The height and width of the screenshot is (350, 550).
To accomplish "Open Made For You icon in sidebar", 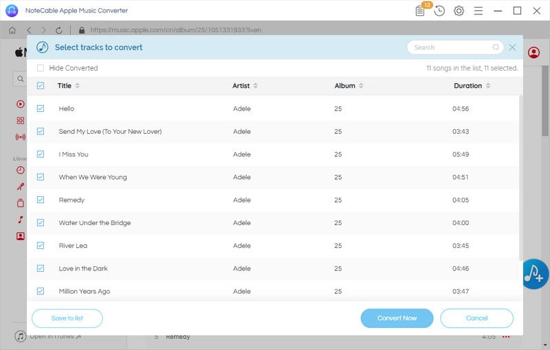I will point(21,236).
